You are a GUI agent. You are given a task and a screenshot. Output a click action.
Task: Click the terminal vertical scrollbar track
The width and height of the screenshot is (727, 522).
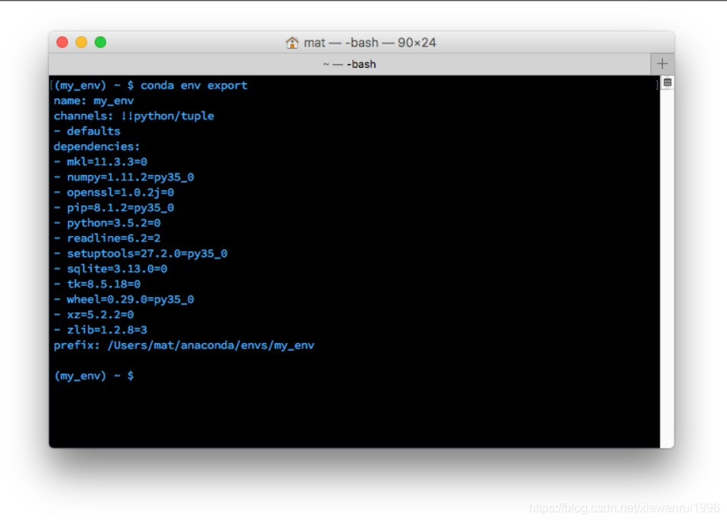(667, 269)
